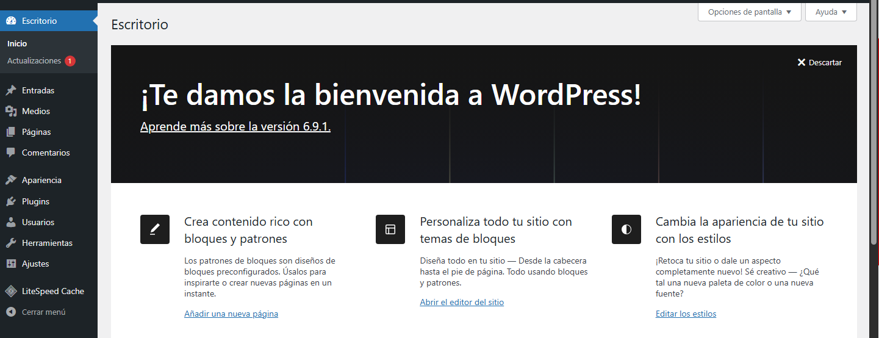Viewport: 879px width, 338px height.
Task: Open the Usuarios menu item
Action: (x=38, y=222)
